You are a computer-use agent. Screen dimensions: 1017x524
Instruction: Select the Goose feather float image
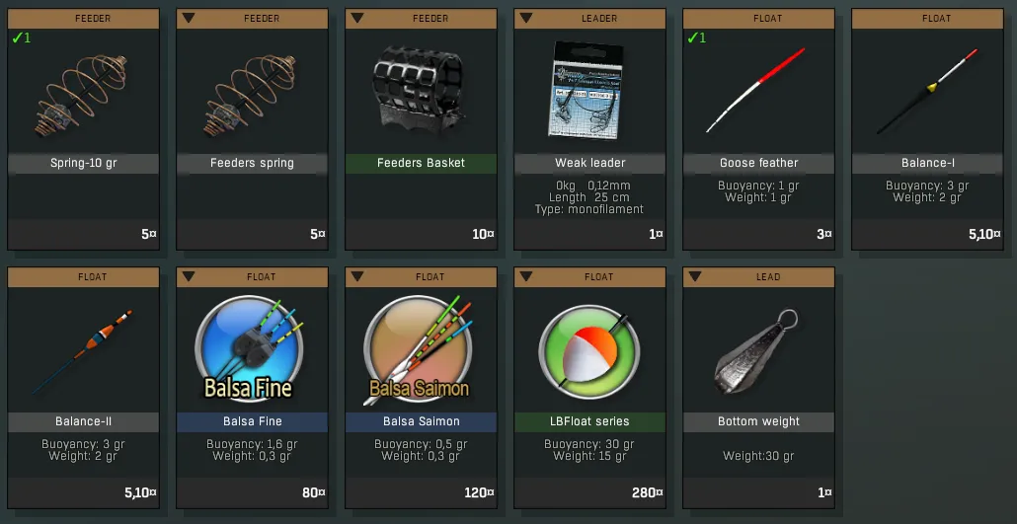click(x=755, y=90)
